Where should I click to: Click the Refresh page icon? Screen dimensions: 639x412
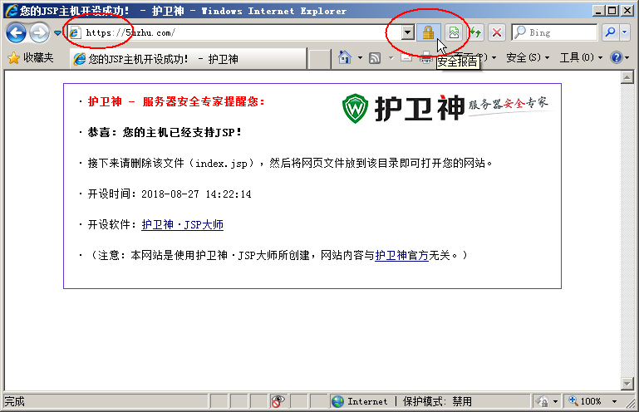476,32
